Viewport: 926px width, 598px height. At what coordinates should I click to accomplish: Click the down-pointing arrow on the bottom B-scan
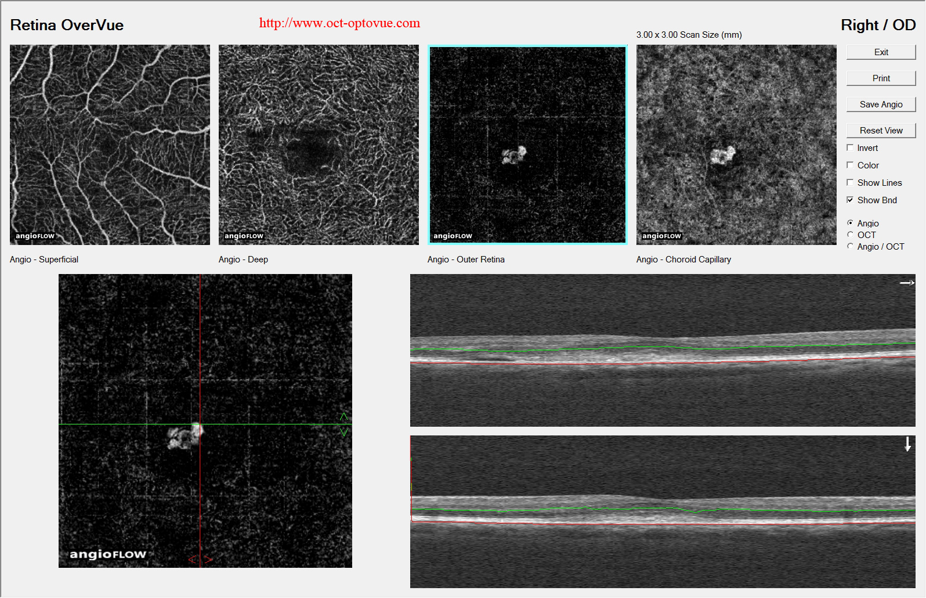(907, 445)
